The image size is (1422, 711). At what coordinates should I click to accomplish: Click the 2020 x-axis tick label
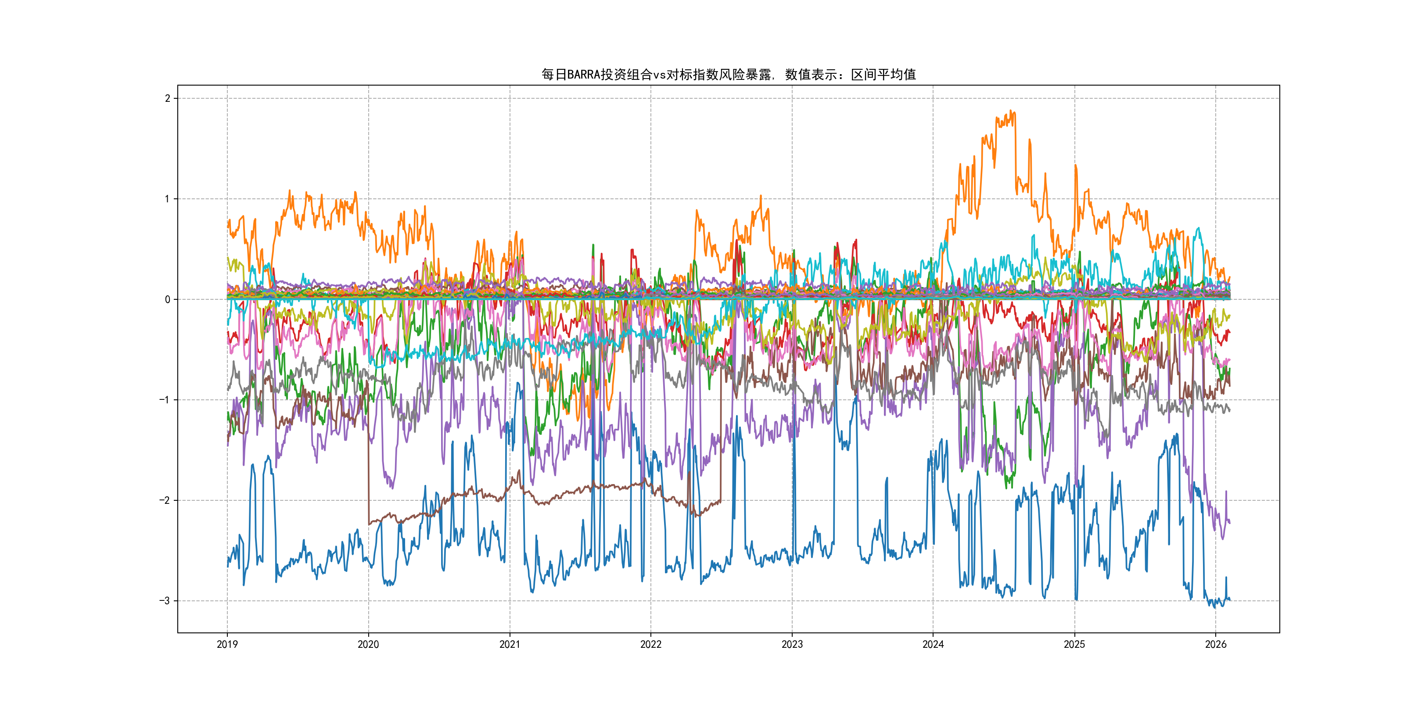pyautogui.click(x=368, y=644)
